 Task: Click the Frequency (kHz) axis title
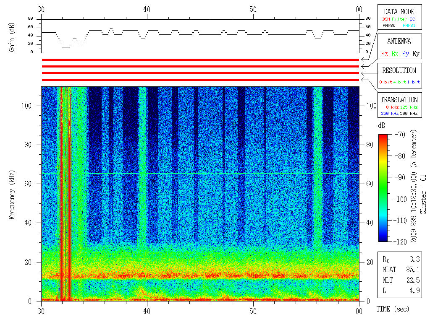[x=11, y=195]
